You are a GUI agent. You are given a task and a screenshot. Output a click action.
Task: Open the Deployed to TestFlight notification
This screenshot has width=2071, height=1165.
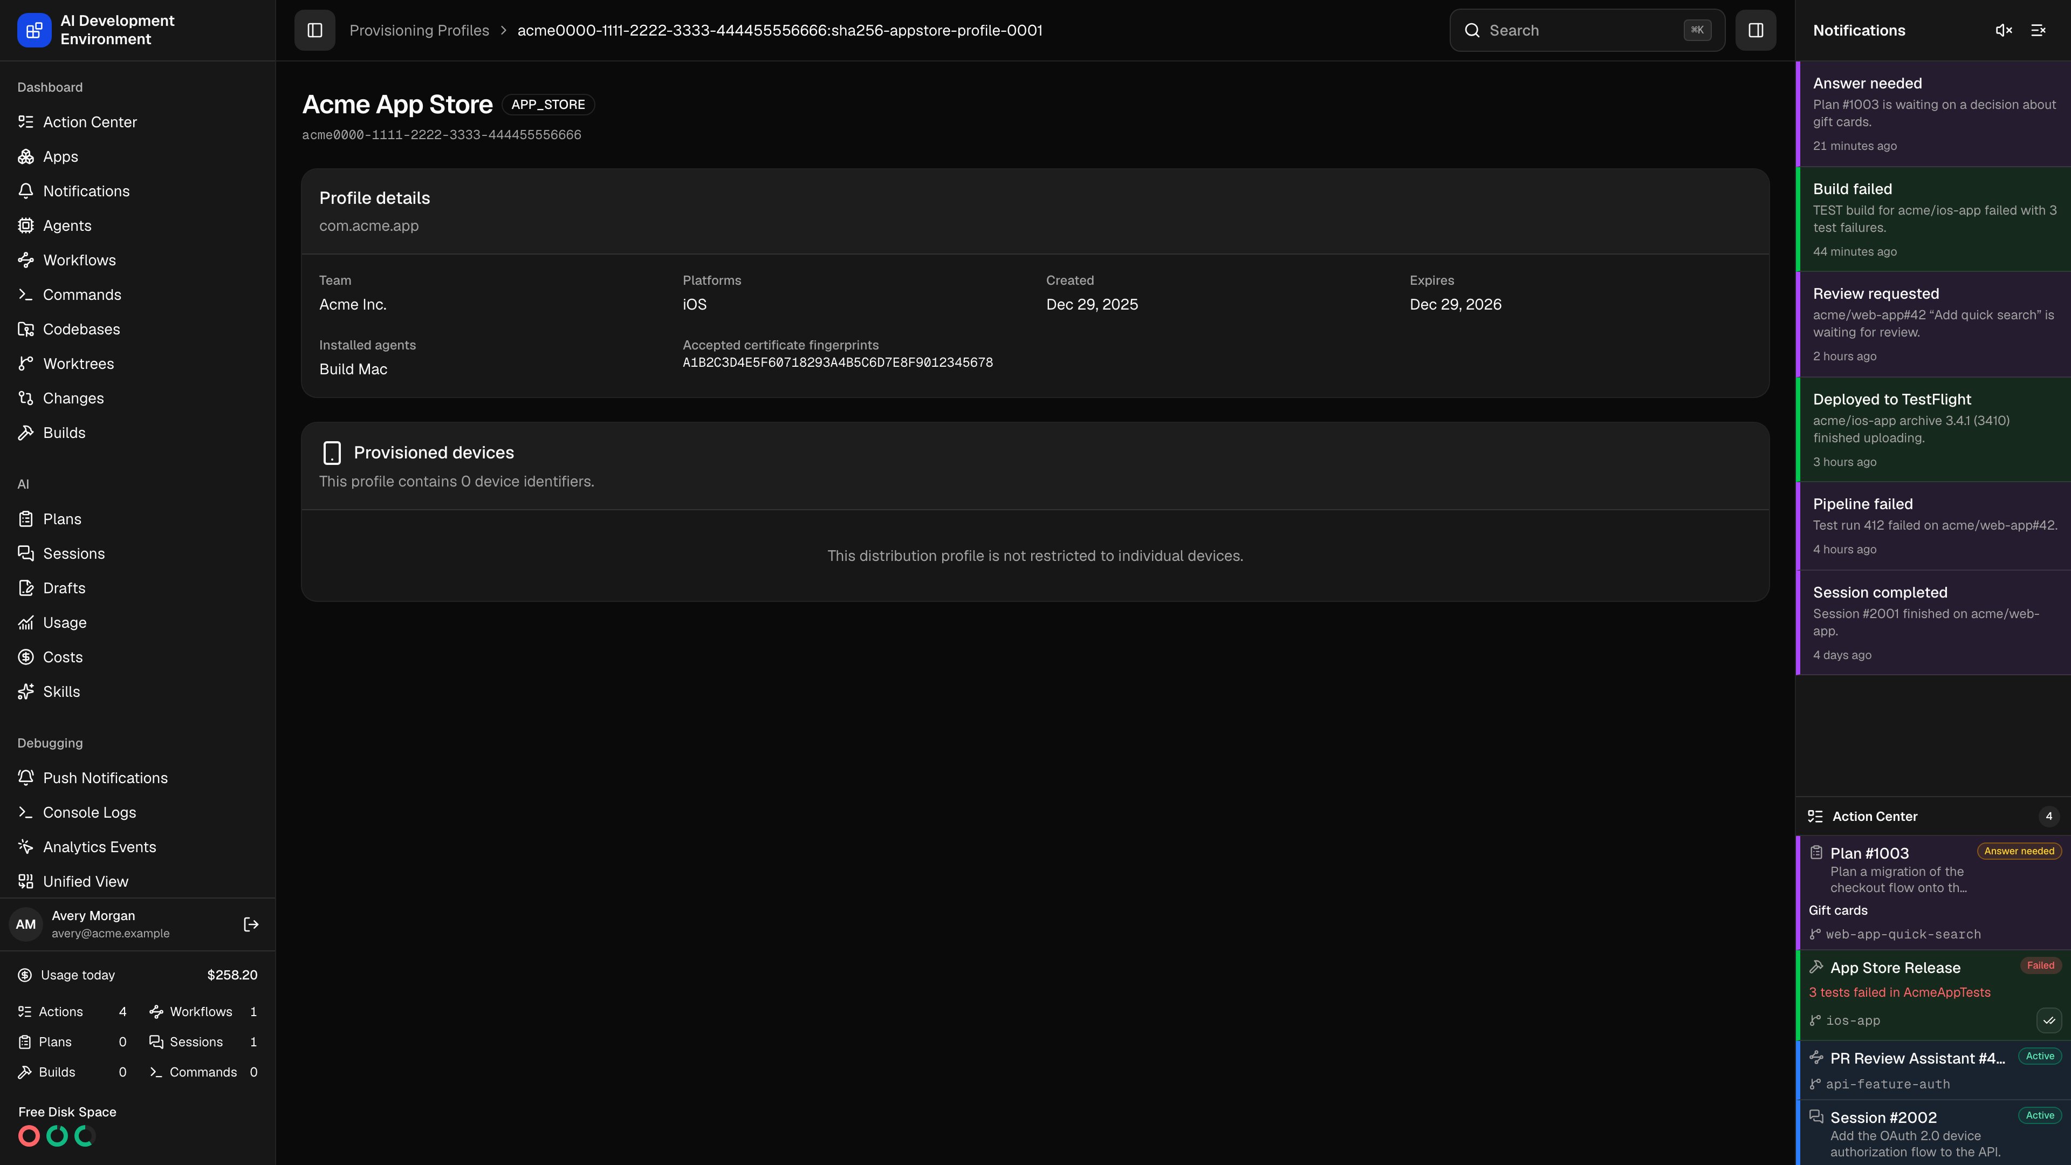1933,430
